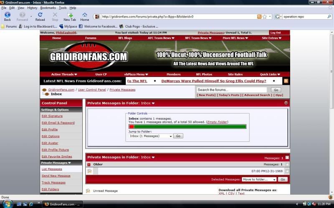Expand the NFC Team News menu
The height and width of the screenshot is (208, 334).
click(198, 38)
